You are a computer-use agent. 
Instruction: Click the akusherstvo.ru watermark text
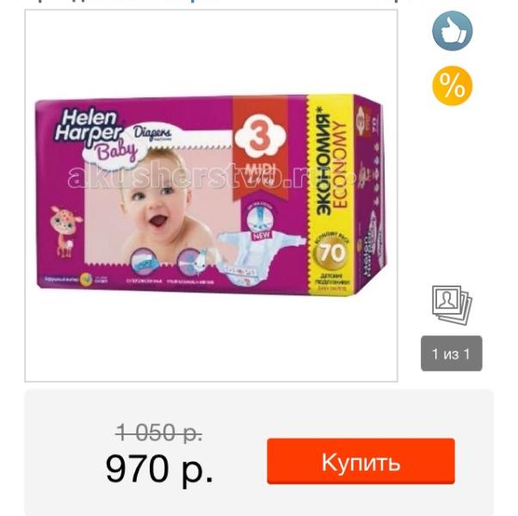pyautogui.click(x=212, y=176)
